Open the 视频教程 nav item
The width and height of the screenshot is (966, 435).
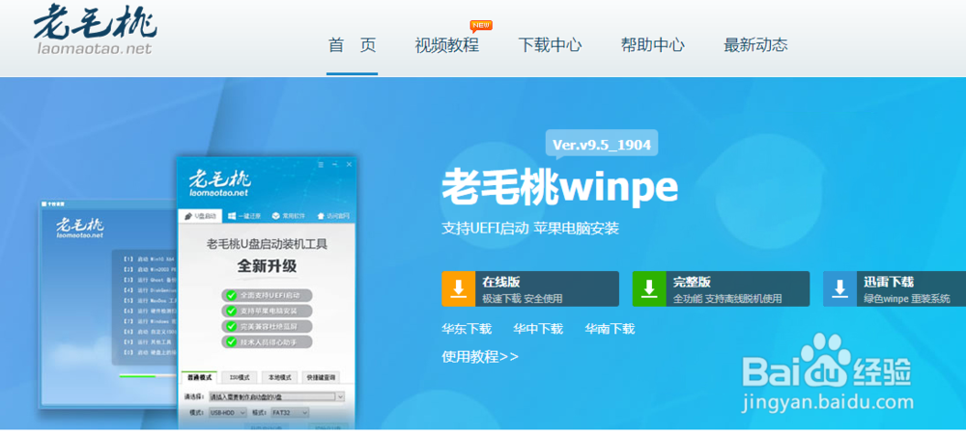(446, 45)
